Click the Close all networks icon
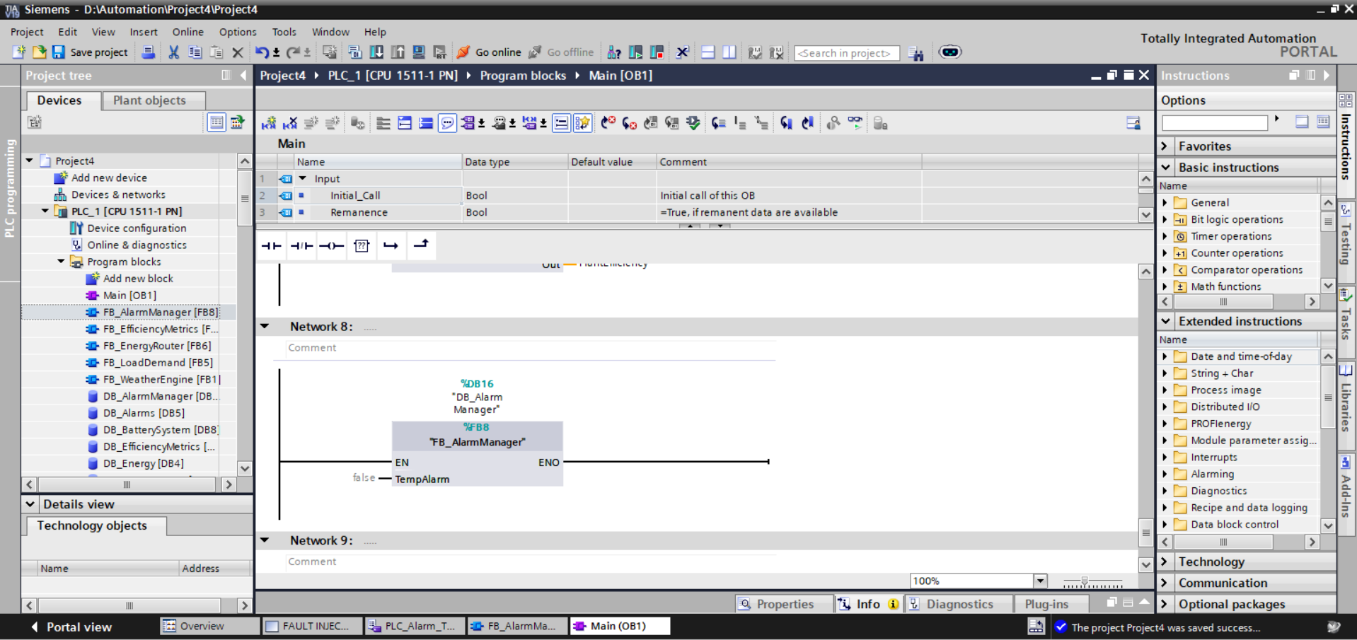 click(426, 124)
